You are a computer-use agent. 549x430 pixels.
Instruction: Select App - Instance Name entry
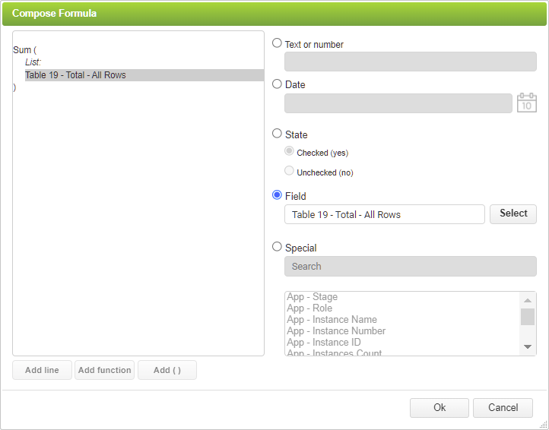(x=332, y=319)
